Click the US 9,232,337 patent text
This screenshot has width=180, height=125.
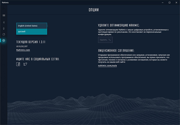(22, 46)
